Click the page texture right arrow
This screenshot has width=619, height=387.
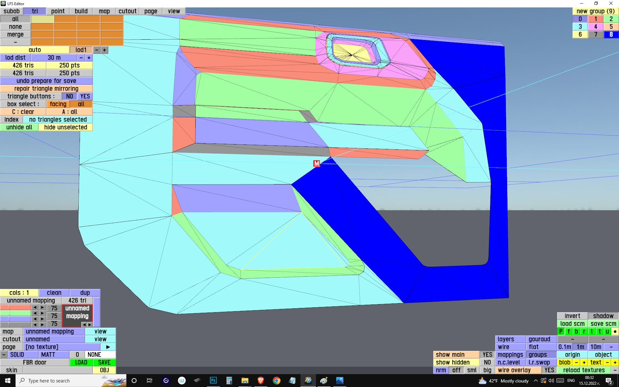pos(108,347)
